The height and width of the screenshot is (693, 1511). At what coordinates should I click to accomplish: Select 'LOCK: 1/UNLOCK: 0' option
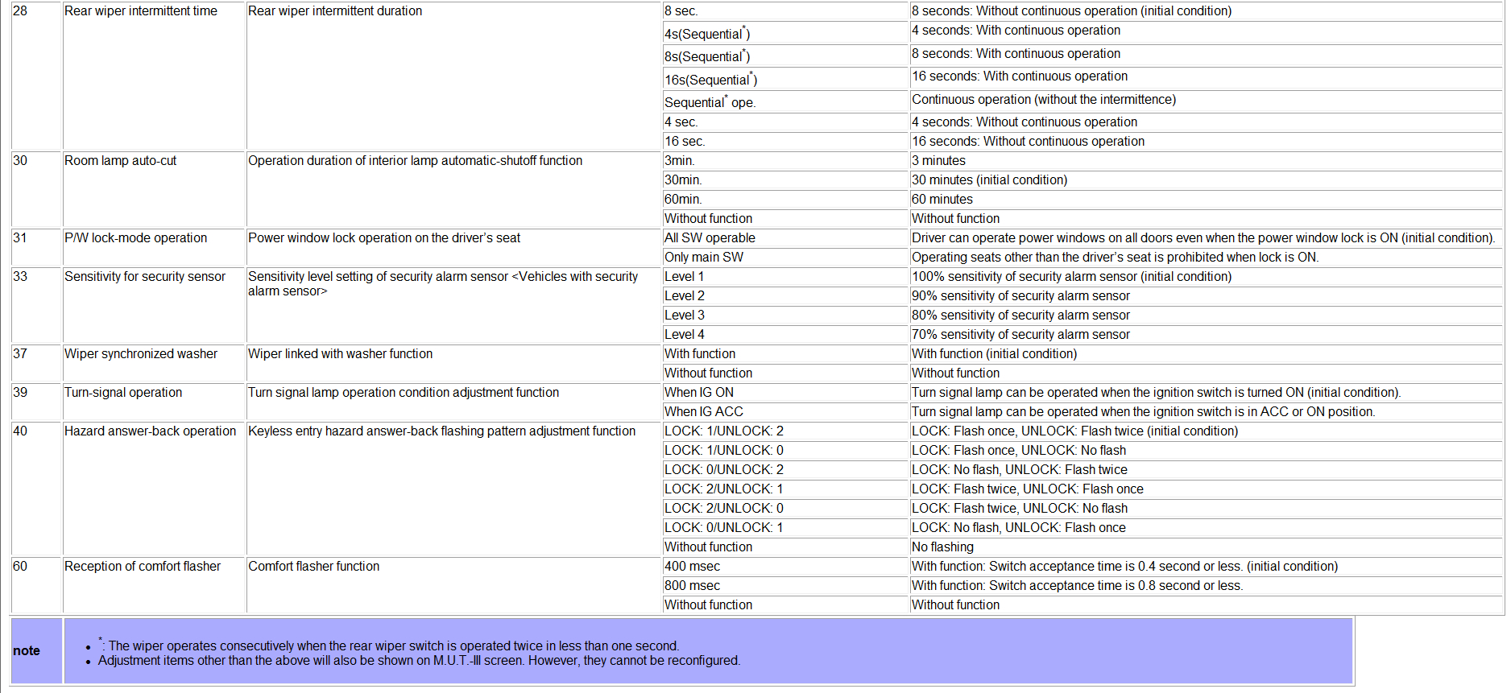[x=785, y=451]
